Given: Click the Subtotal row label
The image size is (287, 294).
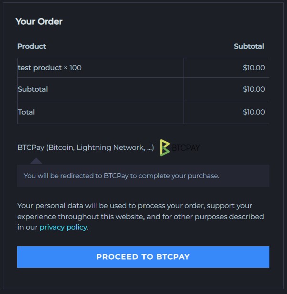Looking at the screenshot, I should [x=32, y=89].
